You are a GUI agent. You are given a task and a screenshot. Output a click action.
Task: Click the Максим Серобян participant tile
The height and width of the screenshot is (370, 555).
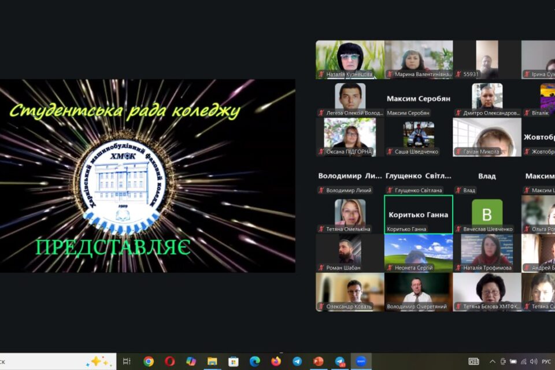(419, 98)
